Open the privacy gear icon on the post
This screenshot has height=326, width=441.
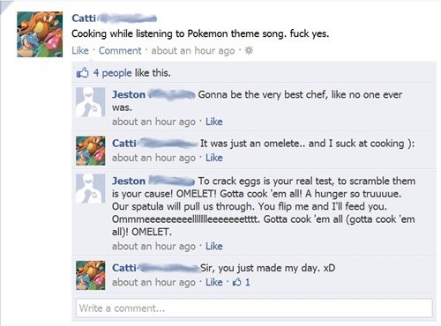(x=249, y=51)
